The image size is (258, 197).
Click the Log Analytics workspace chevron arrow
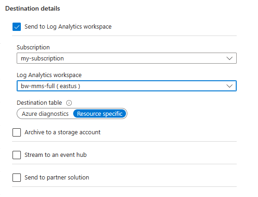pos(229,86)
